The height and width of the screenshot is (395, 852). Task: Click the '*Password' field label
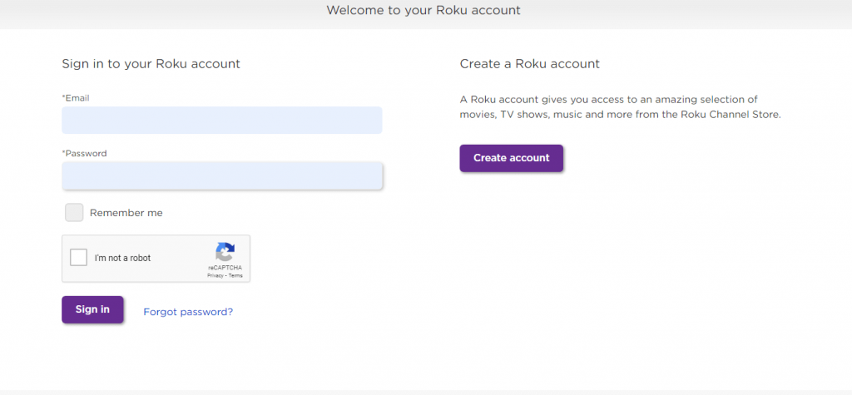pyautogui.click(x=84, y=153)
